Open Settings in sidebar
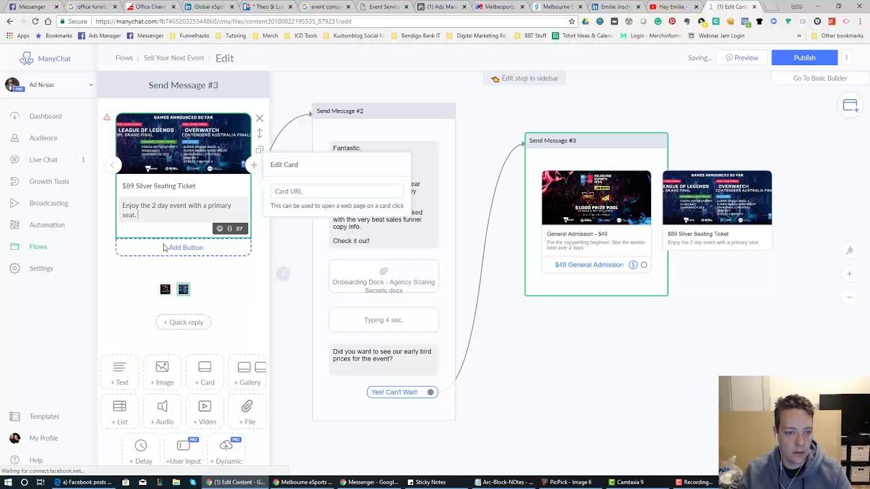870x489 pixels. tap(41, 268)
